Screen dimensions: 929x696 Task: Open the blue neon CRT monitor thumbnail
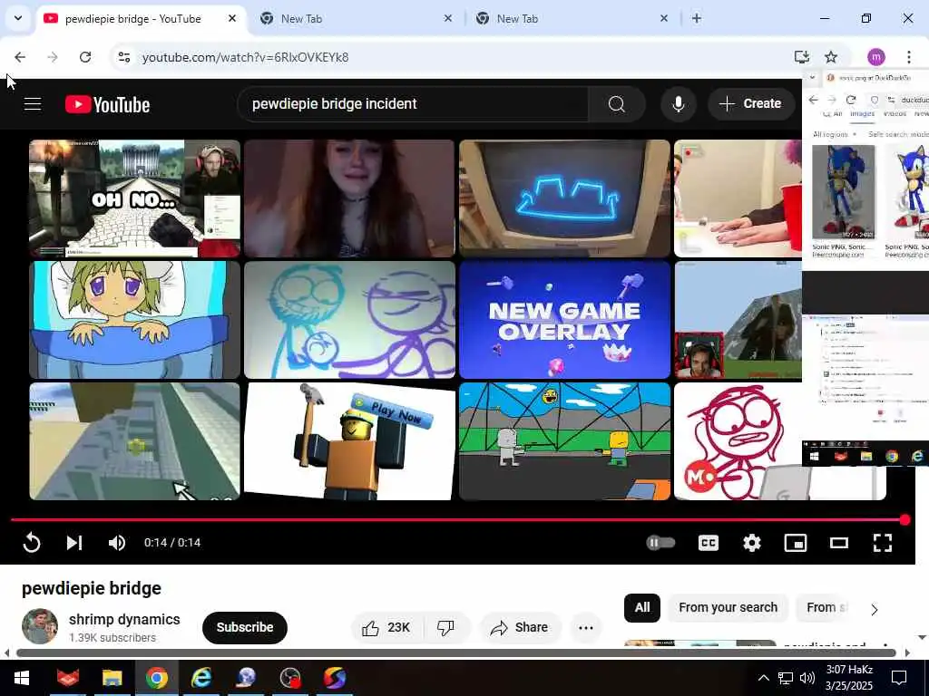[x=564, y=198]
